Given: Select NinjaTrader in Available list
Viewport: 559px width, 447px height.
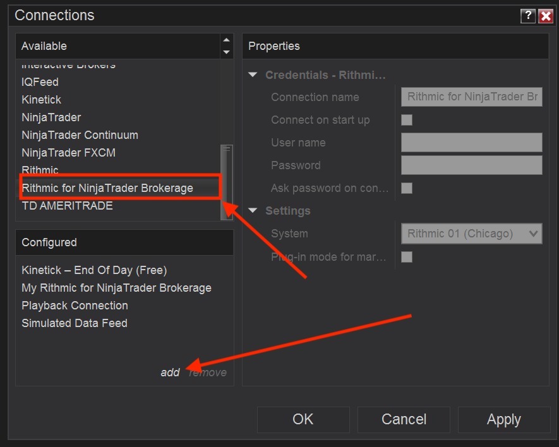Looking at the screenshot, I should [51, 117].
